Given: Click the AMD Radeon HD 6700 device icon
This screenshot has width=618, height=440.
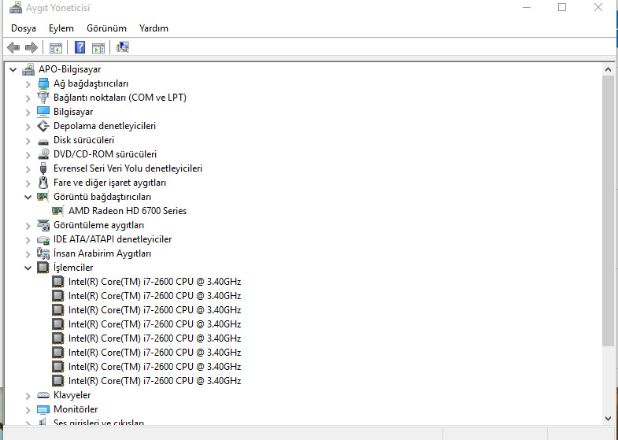Looking at the screenshot, I should pyautogui.click(x=57, y=211).
